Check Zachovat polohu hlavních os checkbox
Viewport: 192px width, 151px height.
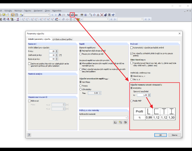[x=29, y=64]
